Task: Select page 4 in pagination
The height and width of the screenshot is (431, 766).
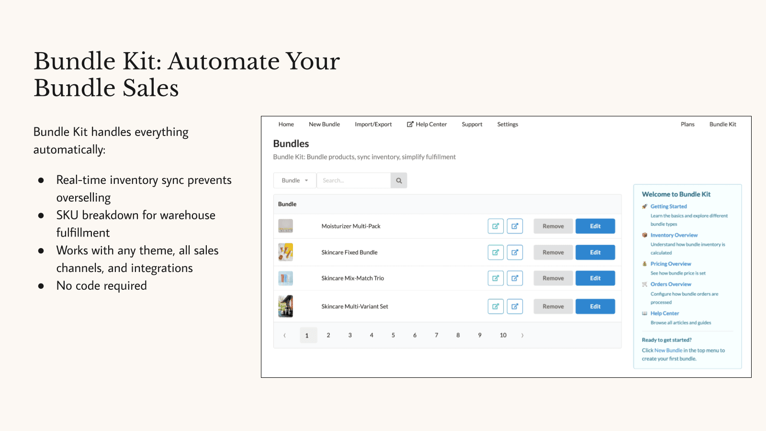Action: point(372,335)
